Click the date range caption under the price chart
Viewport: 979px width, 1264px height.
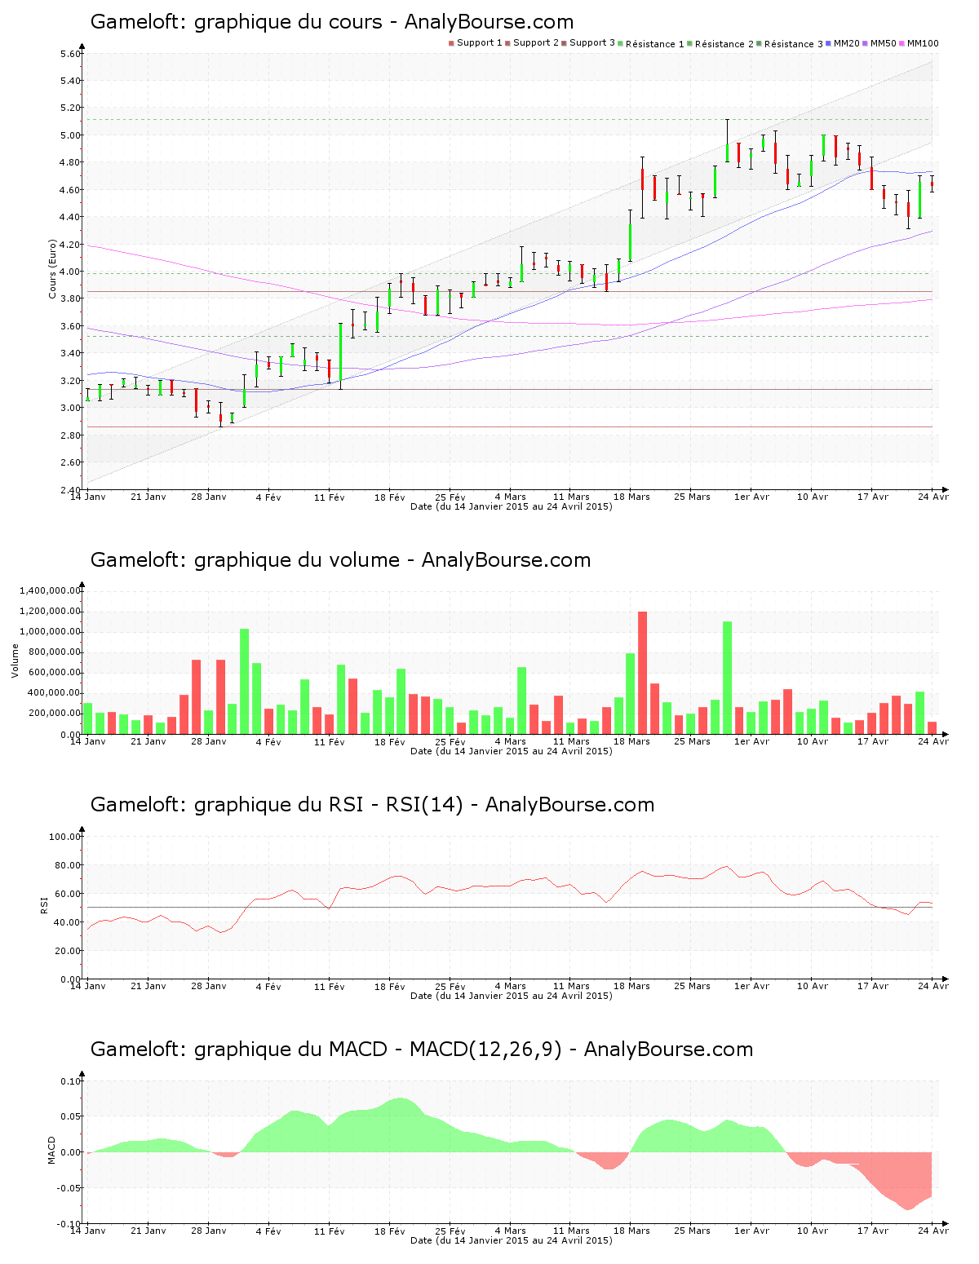(511, 506)
